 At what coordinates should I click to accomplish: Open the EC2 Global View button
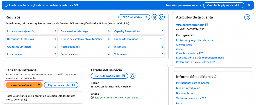click(x=134, y=17)
